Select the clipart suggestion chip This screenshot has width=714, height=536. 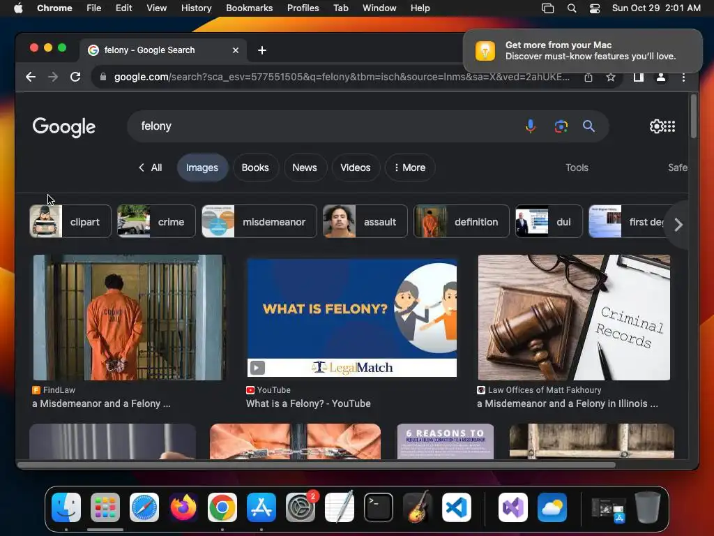(70, 221)
